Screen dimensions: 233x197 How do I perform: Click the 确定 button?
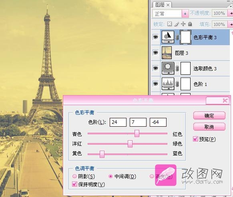tap(209, 115)
